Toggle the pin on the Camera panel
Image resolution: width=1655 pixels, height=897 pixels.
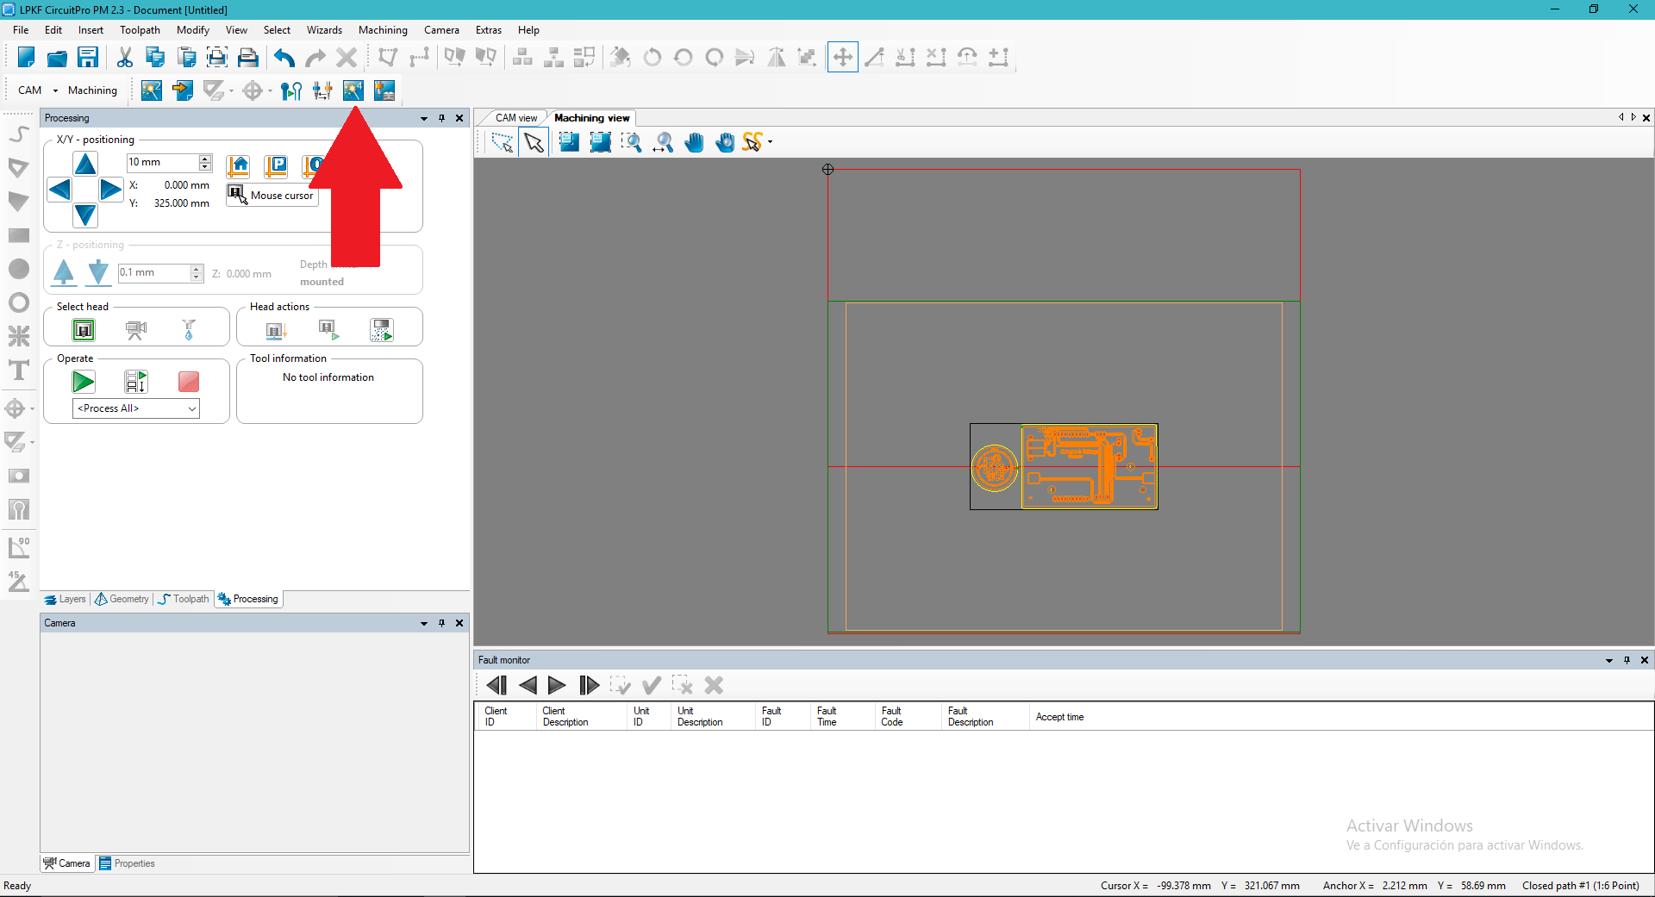coord(441,623)
